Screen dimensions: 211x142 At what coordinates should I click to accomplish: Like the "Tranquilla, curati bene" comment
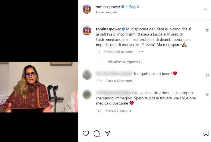click(208, 75)
